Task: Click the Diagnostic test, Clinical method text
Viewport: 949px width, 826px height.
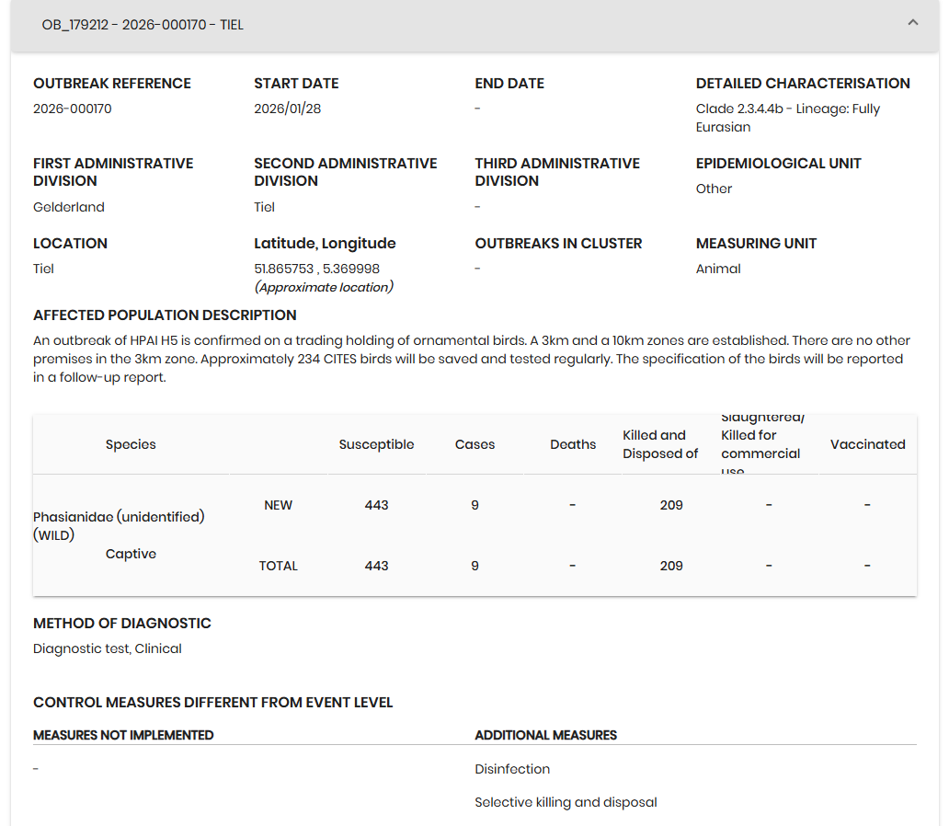Action: [x=108, y=648]
